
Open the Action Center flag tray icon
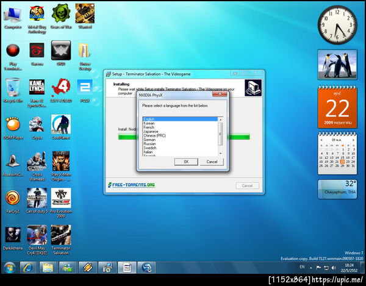click(318, 268)
